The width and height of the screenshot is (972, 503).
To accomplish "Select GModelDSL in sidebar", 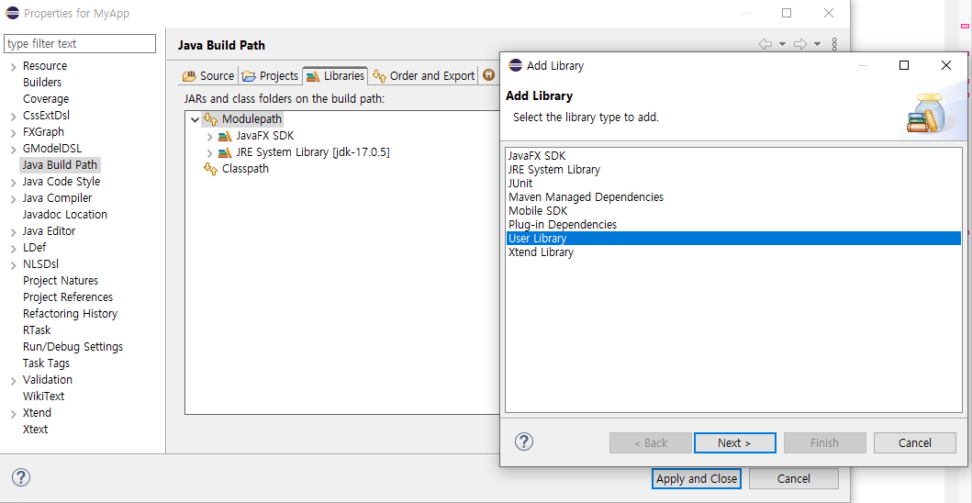I will 52,149.
